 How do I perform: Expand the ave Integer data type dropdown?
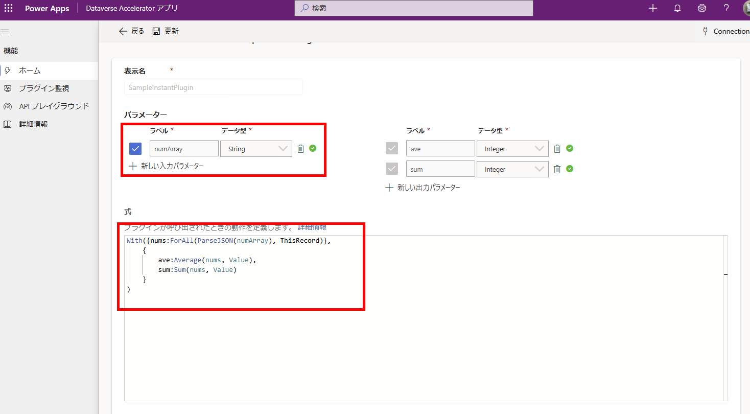coord(513,149)
